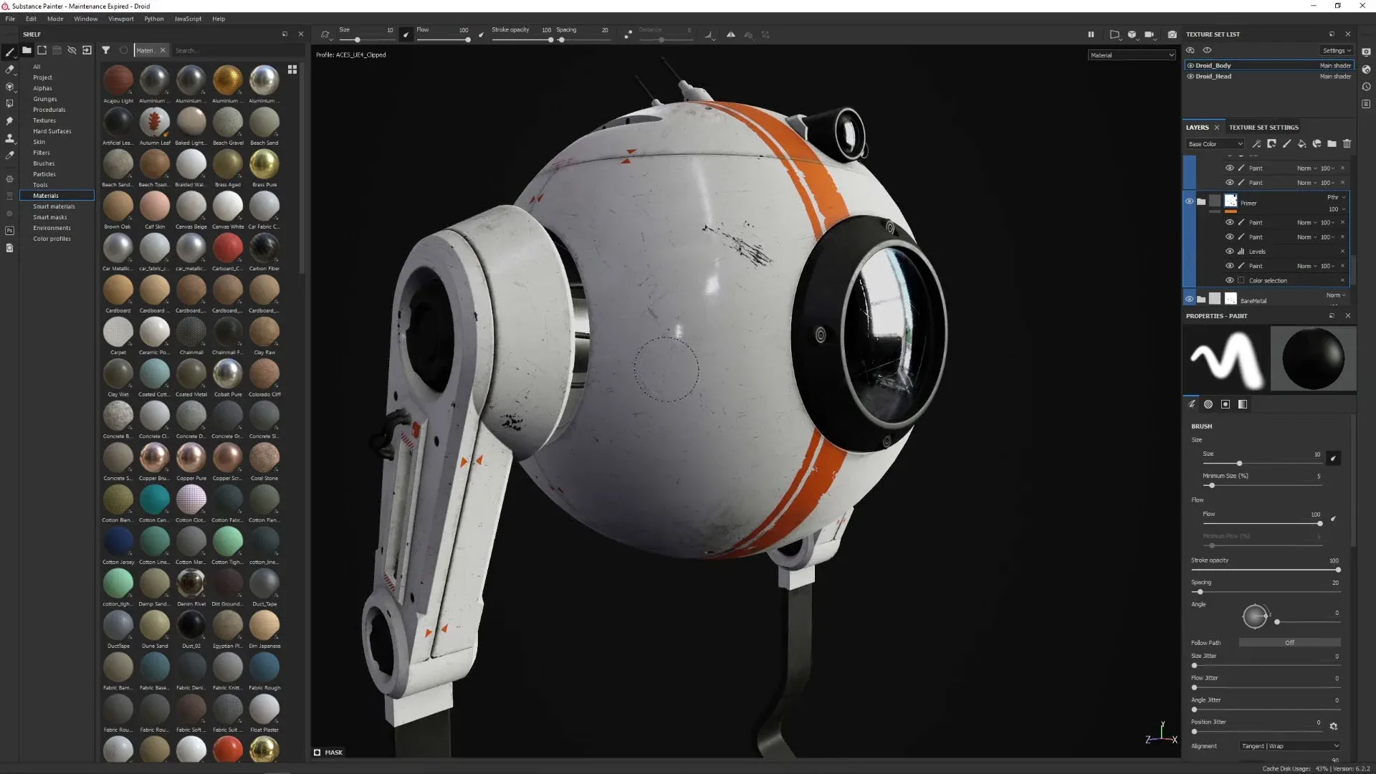Image resolution: width=1376 pixels, height=774 pixels.
Task: Hide the Color selection effect
Action: pos(1230,280)
